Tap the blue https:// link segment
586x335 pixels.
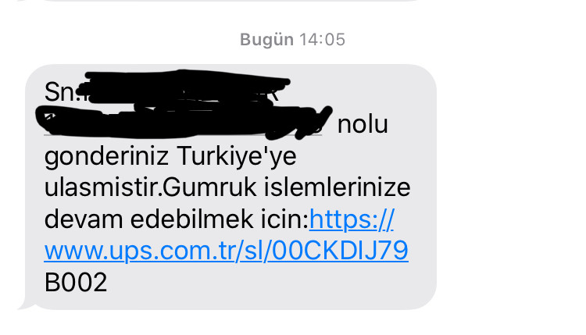pos(352,219)
